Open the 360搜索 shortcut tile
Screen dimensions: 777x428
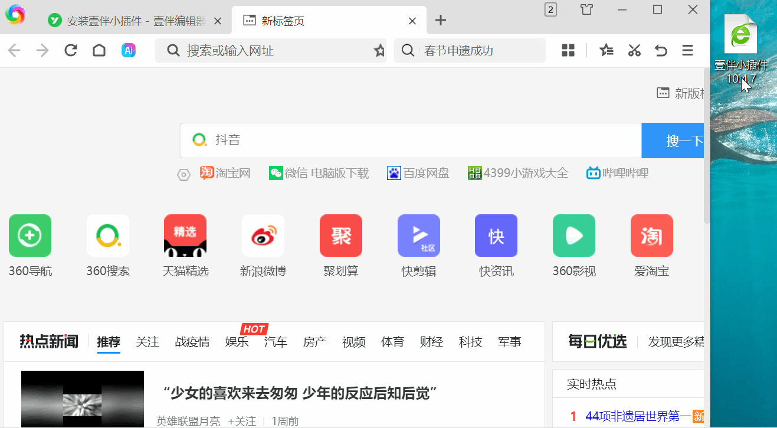pos(108,246)
